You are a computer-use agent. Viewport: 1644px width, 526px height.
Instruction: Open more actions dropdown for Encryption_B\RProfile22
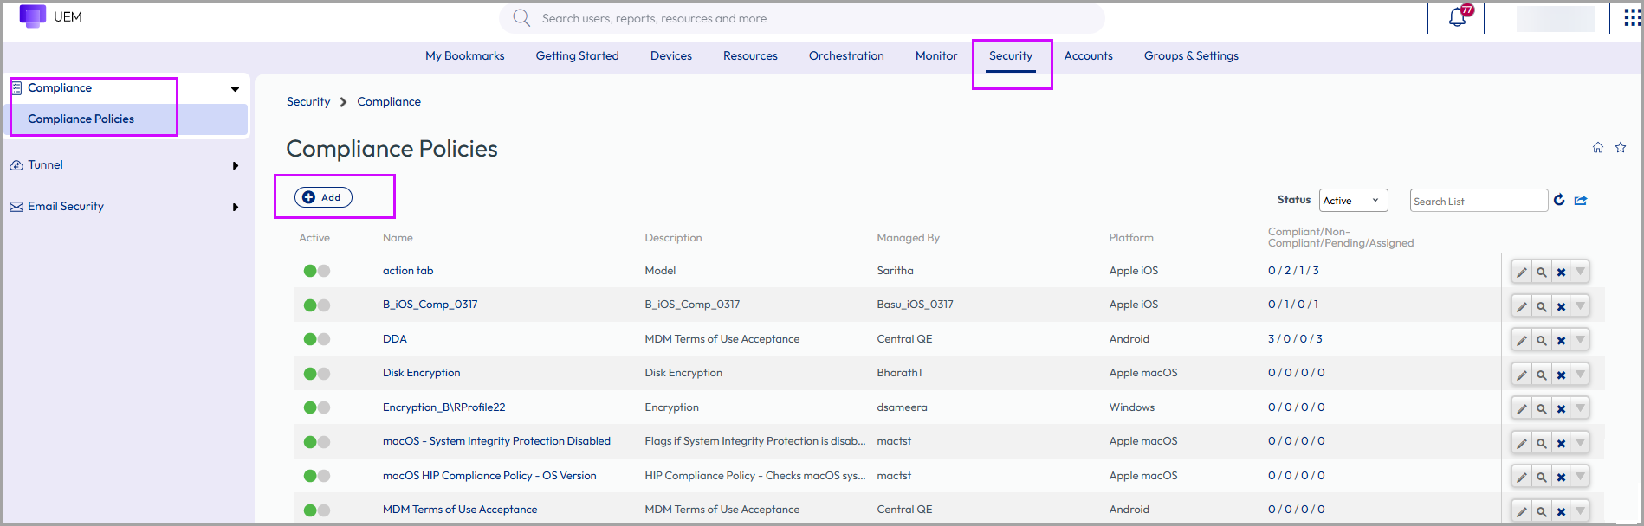tap(1580, 408)
